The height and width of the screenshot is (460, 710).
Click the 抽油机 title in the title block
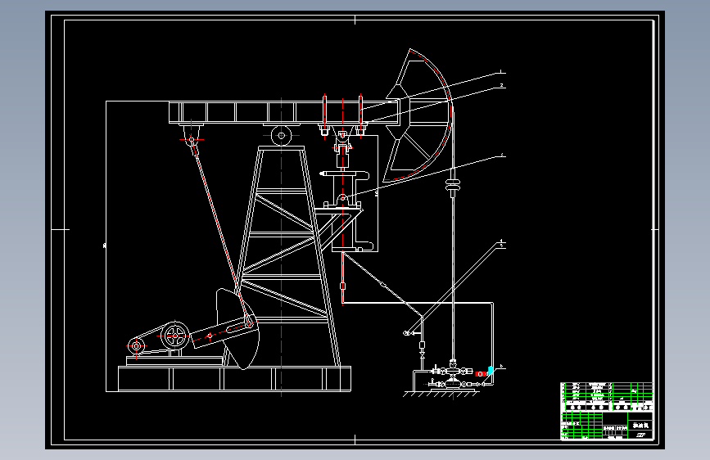(640, 425)
